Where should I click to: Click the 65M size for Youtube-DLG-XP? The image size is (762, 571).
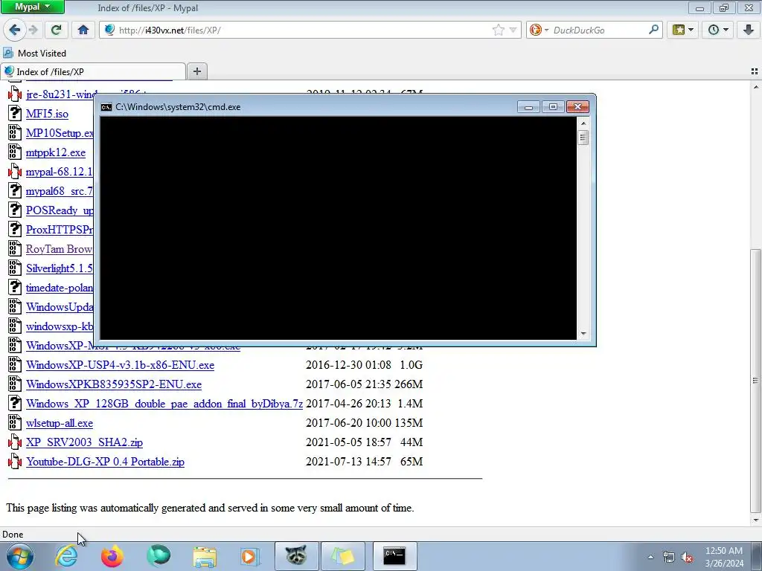[x=411, y=461]
